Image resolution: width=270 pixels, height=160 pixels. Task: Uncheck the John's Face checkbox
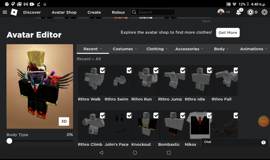coord(129,115)
